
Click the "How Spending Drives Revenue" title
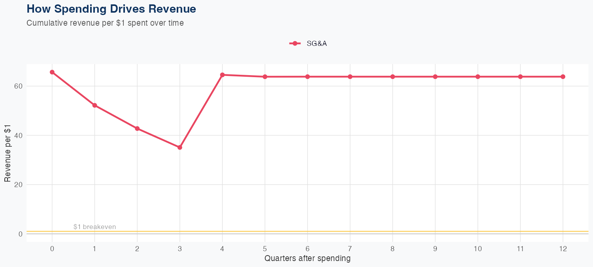[x=111, y=9]
